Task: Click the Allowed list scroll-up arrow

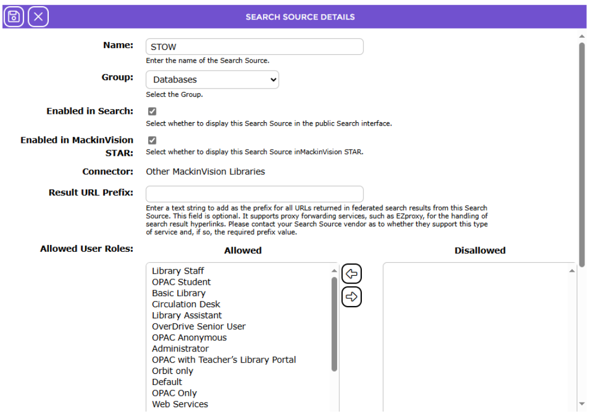Action: click(334, 271)
